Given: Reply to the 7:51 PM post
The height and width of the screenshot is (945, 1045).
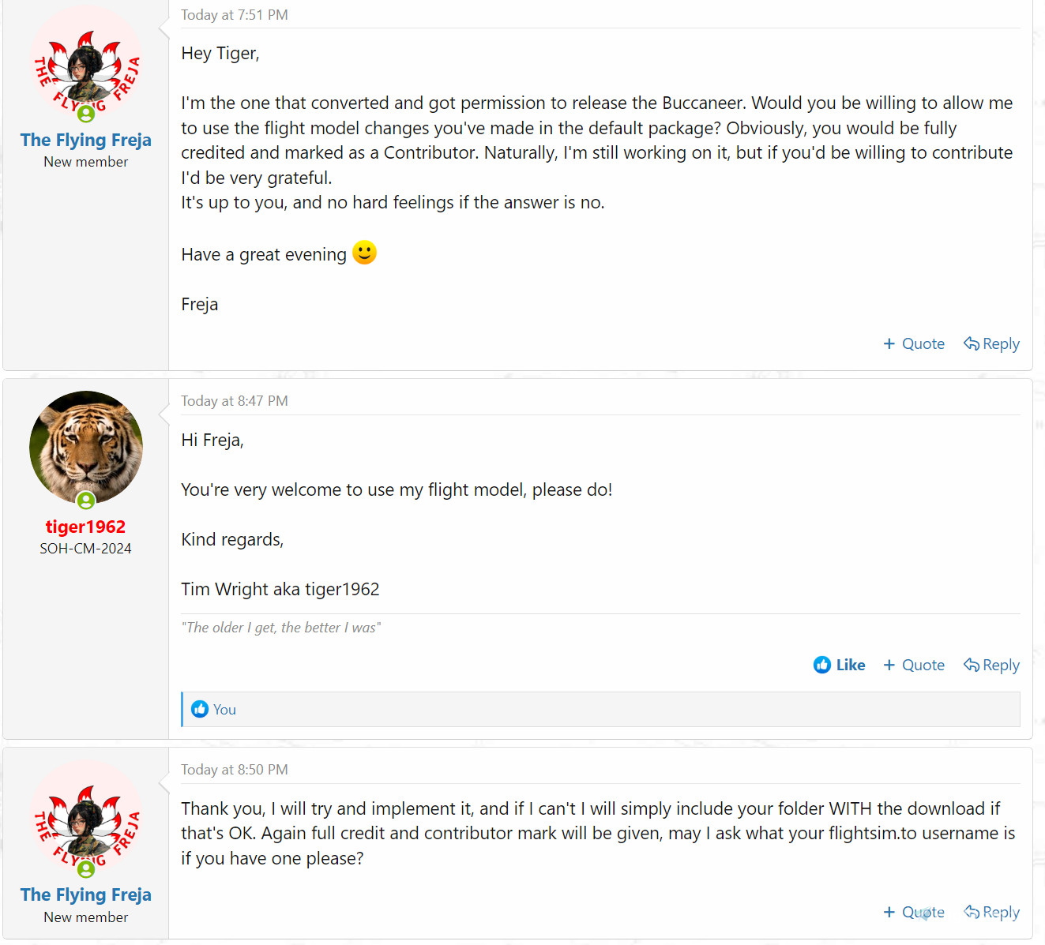Looking at the screenshot, I should click(991, 344).
